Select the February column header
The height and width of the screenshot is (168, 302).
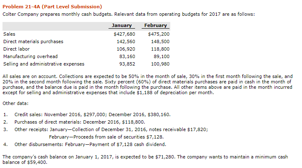pyautogui.click(x=156, y=25)
